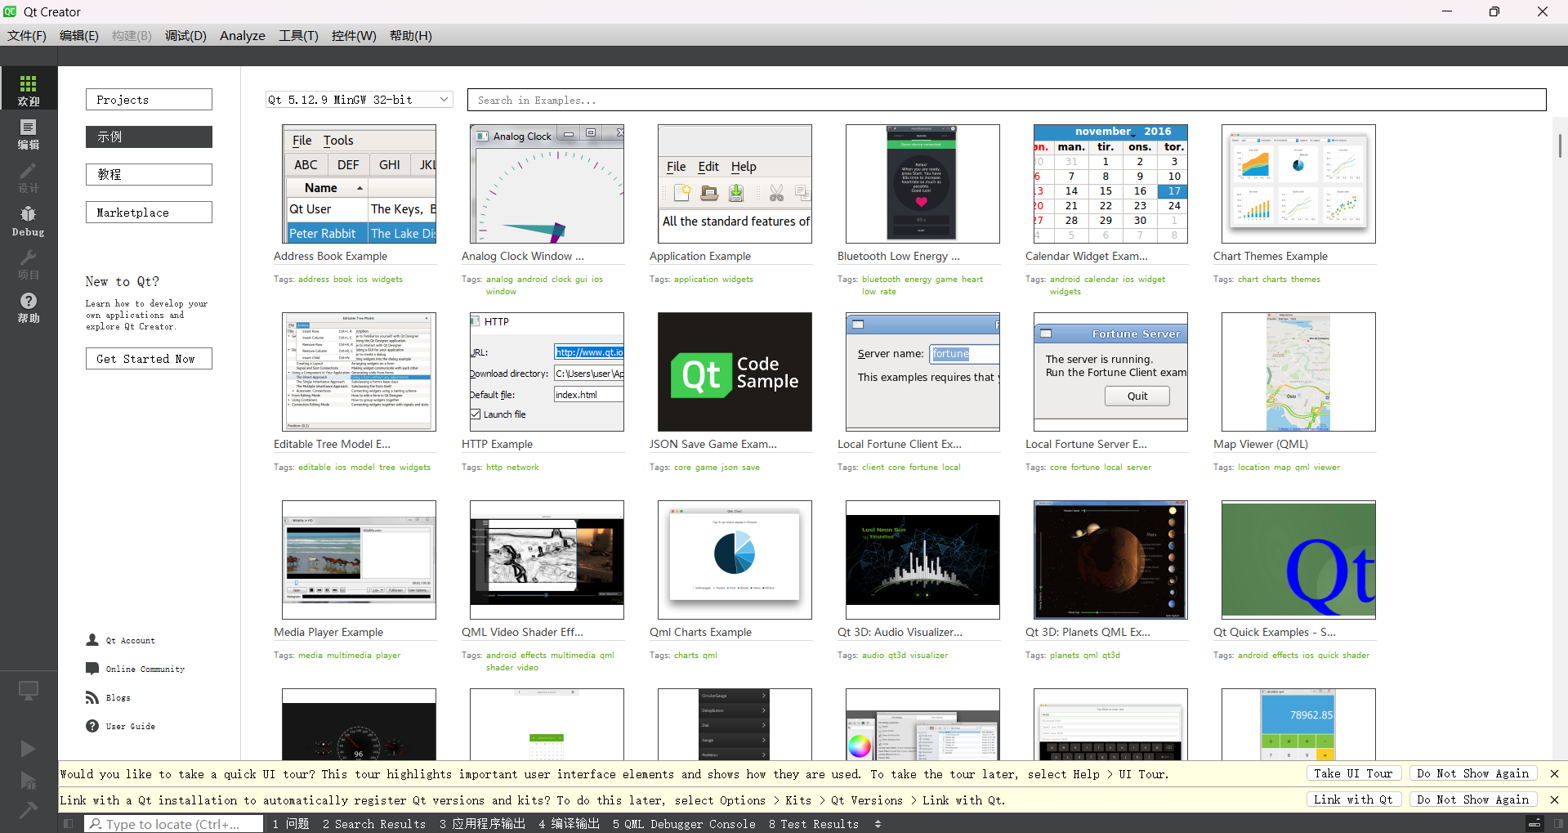This screenshot has height=833, width=1568.
Task: Click the 'multimedia' tag under Media Player
Action: click(349, 655)
